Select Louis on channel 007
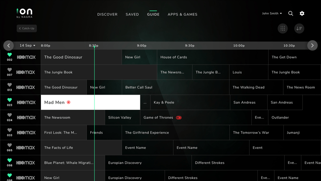The width and height of the screenshot is (321, 181). click(249, 72)
